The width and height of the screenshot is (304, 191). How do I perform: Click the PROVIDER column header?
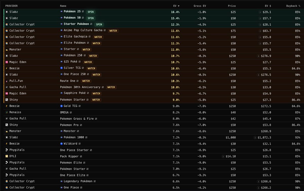[x=11, y=6]
